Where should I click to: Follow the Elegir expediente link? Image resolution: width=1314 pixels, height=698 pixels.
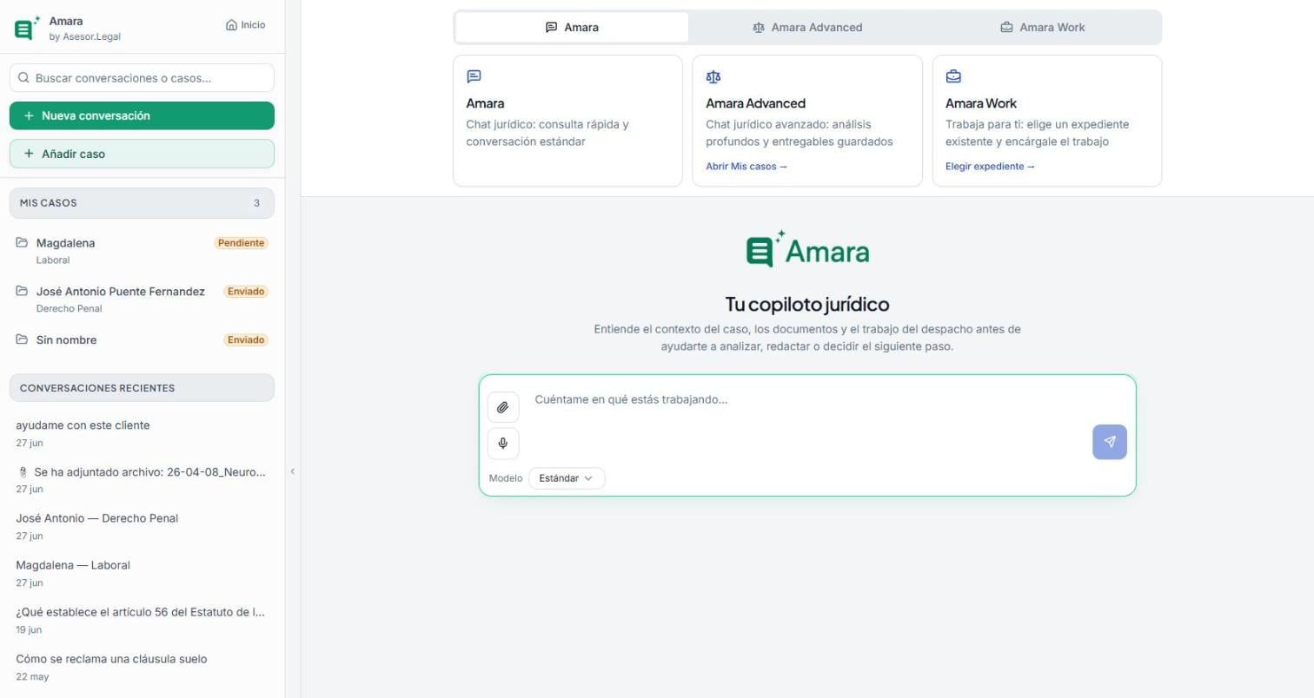tap(990, 167)
